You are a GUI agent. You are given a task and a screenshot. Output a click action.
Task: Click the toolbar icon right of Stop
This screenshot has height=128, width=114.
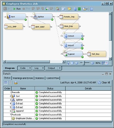coord(33,9)
